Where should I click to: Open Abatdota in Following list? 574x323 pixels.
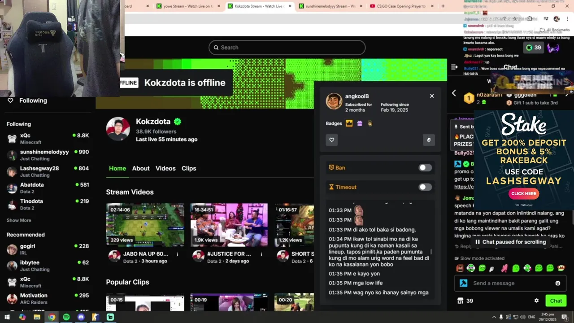click(x=48, y=188)
